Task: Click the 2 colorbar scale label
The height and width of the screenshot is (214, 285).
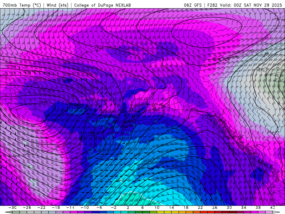Action: click(x=128, y=208)
